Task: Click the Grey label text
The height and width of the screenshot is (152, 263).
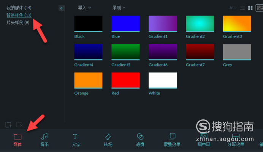Action: pyautogui.click(x=228, y=65)
